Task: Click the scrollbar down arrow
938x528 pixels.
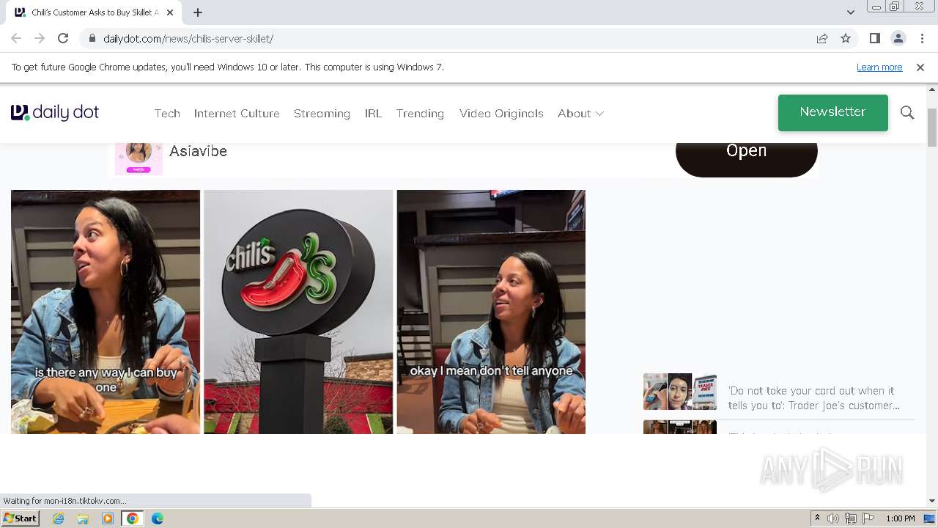Action: pos(932,501)
